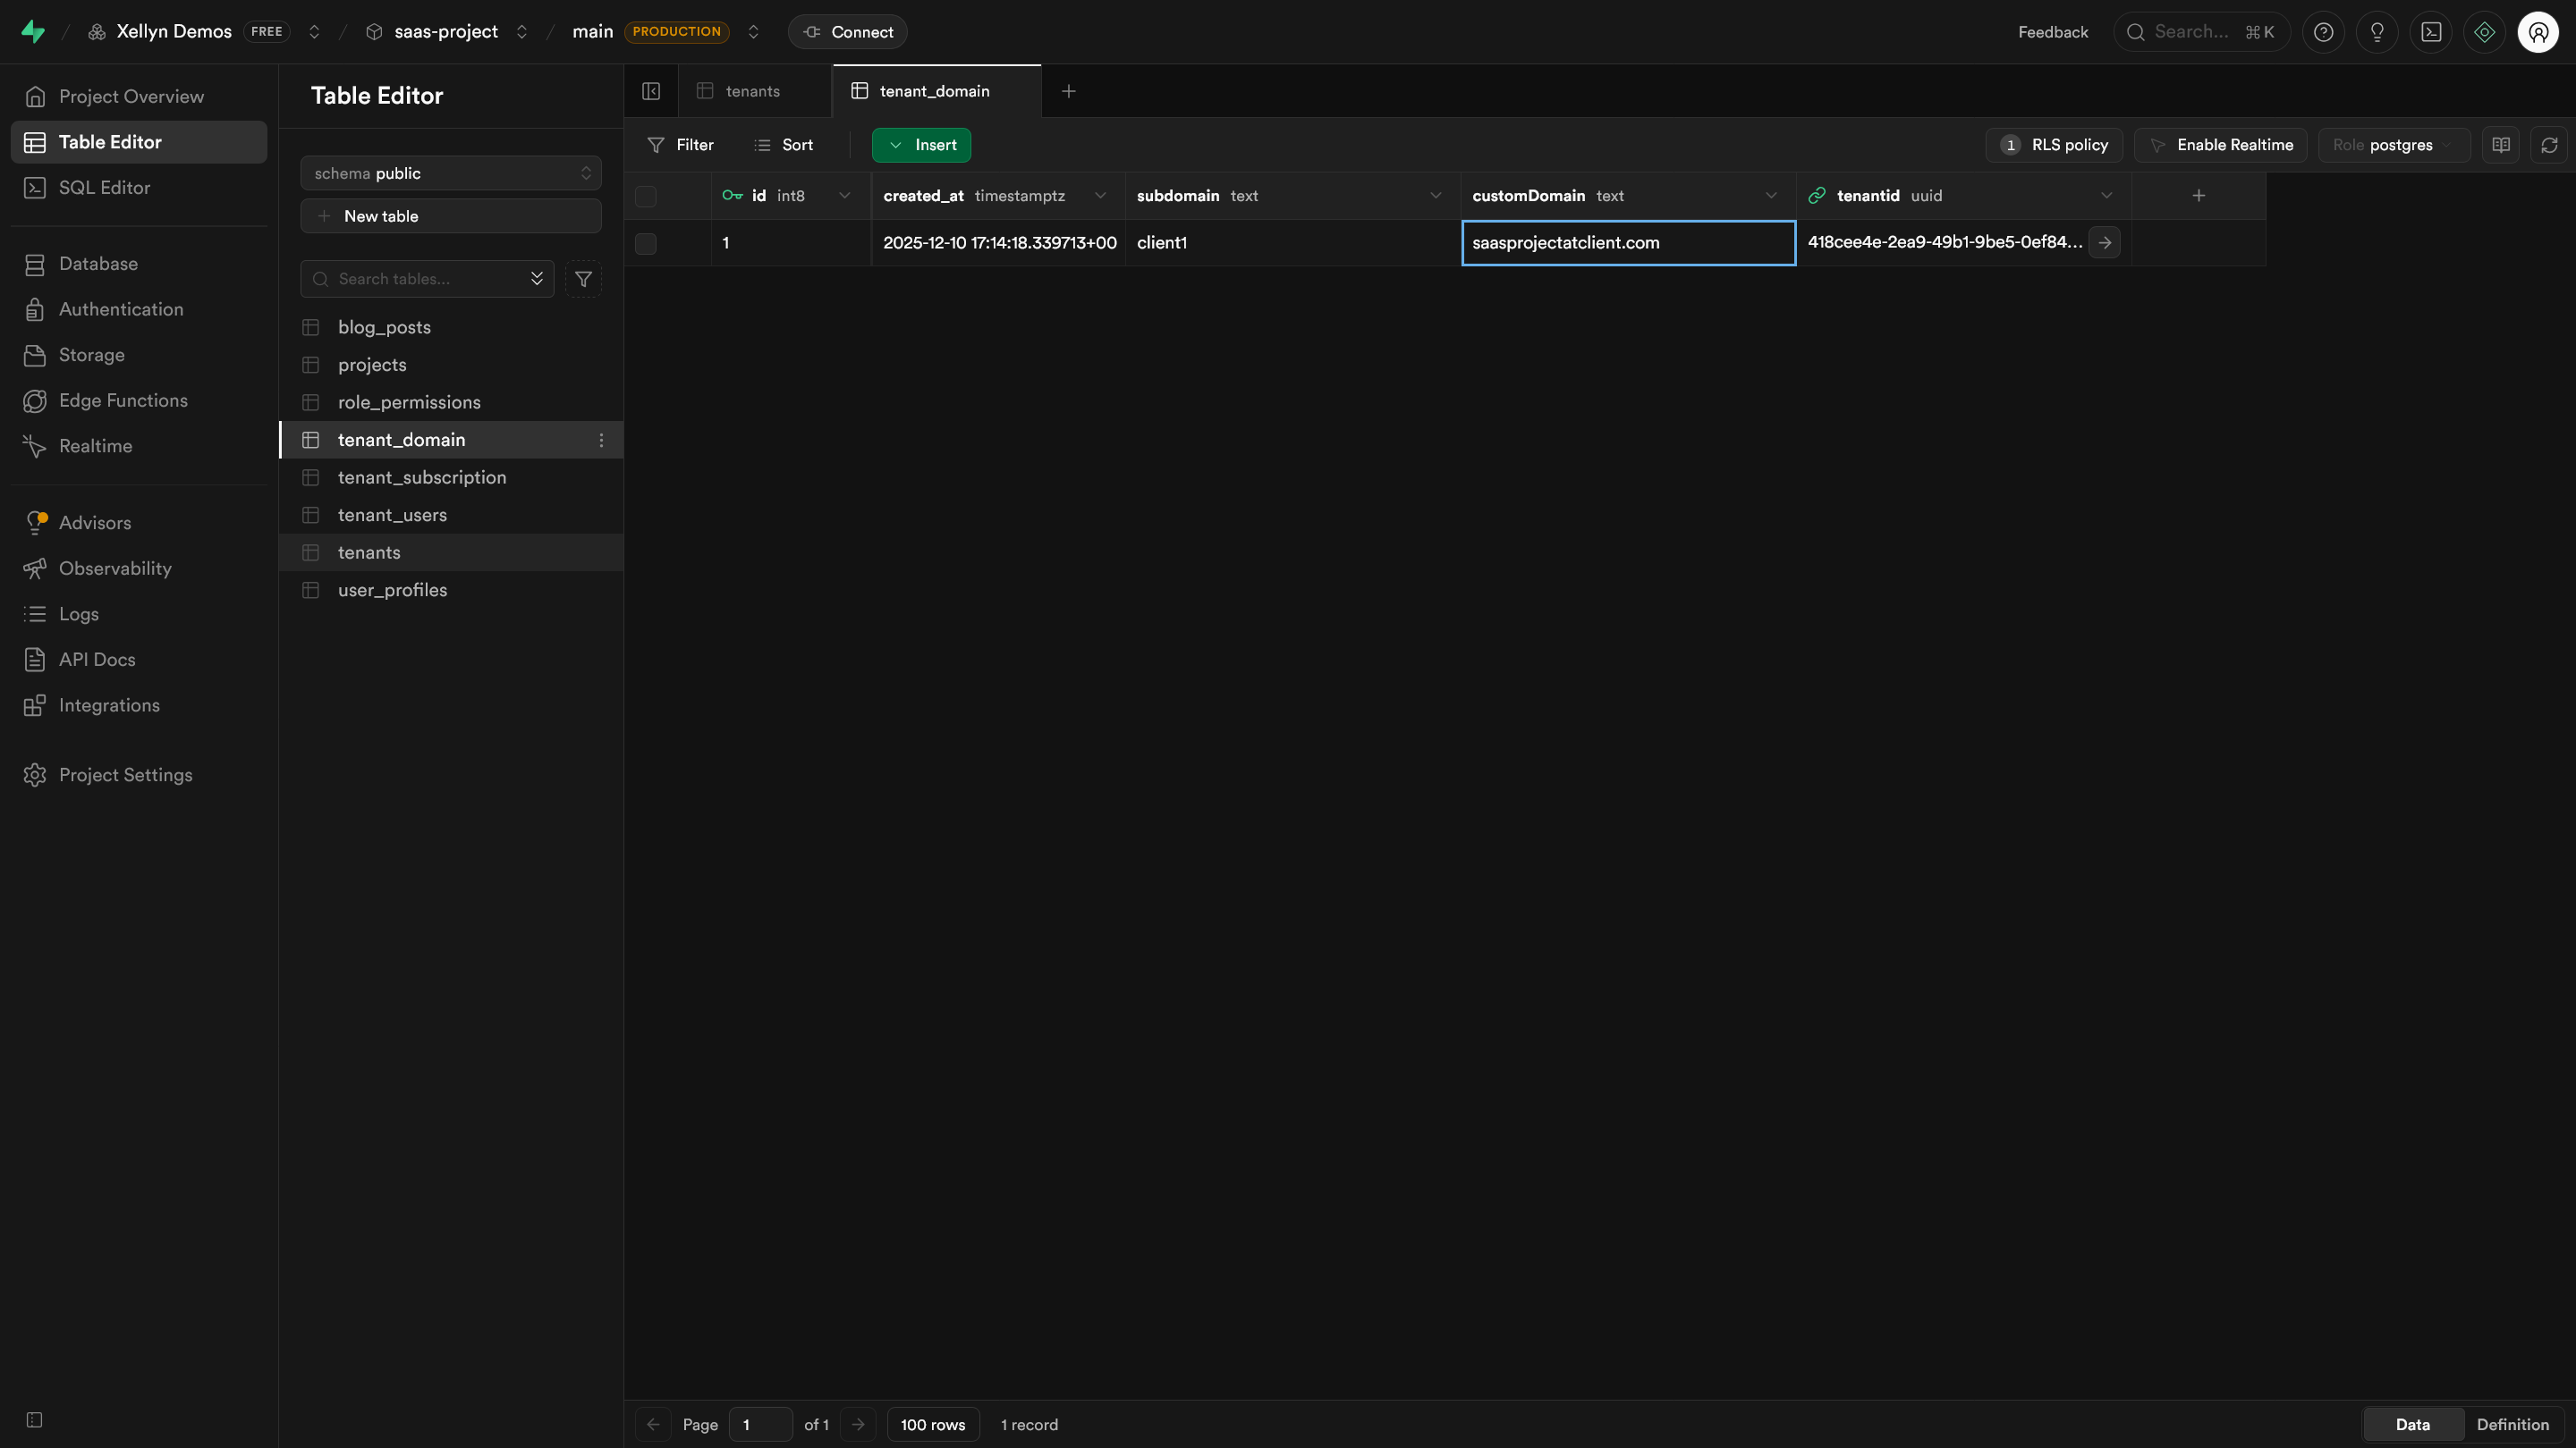This screenshot has width=2576, height=1448.
Task: Click the filter tables funnel icon
Action: point(583,279)
